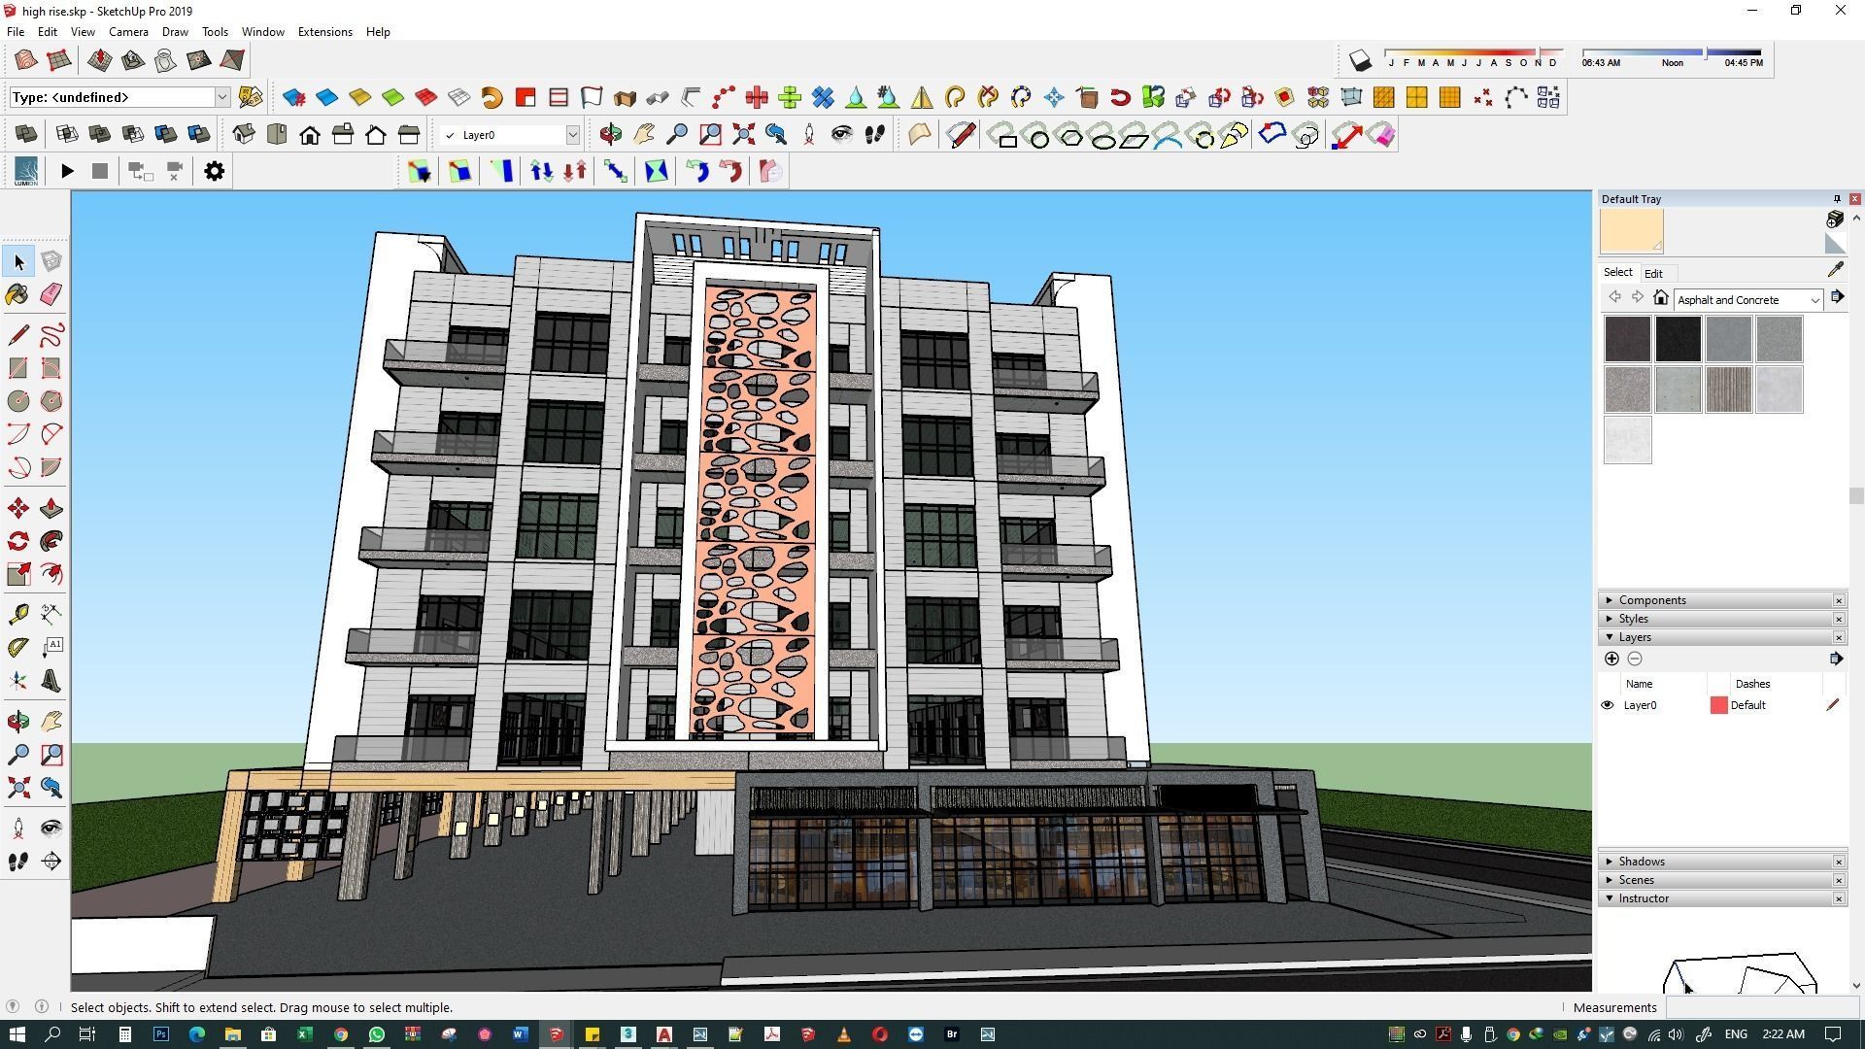
Task: Select the Move tool
Action: click(x=18, y=508)
